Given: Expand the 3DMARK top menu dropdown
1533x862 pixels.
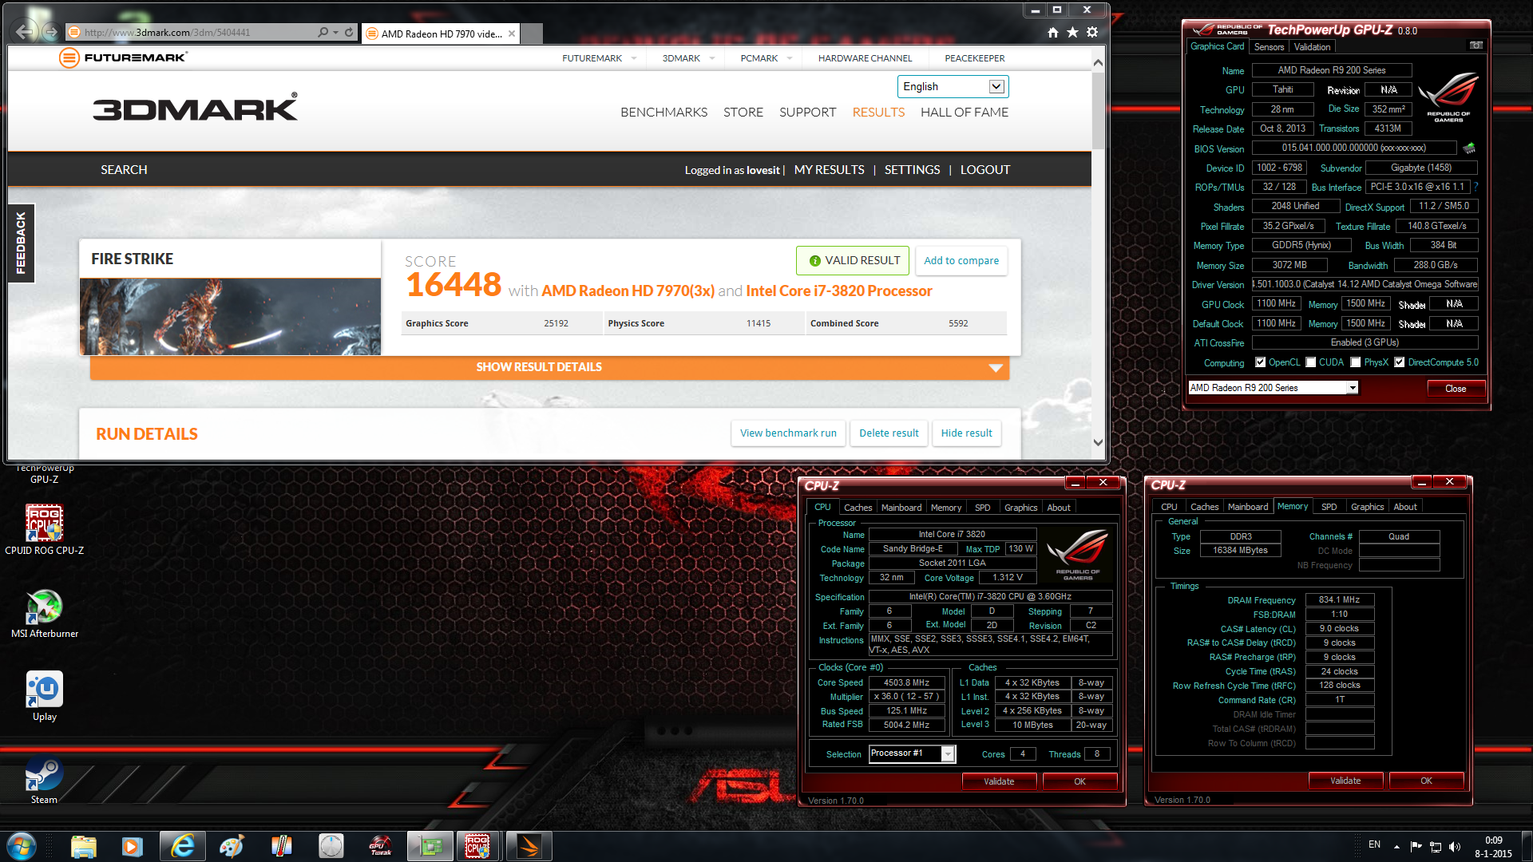Looking at the screenshot, I should click(x=712, y=58).
